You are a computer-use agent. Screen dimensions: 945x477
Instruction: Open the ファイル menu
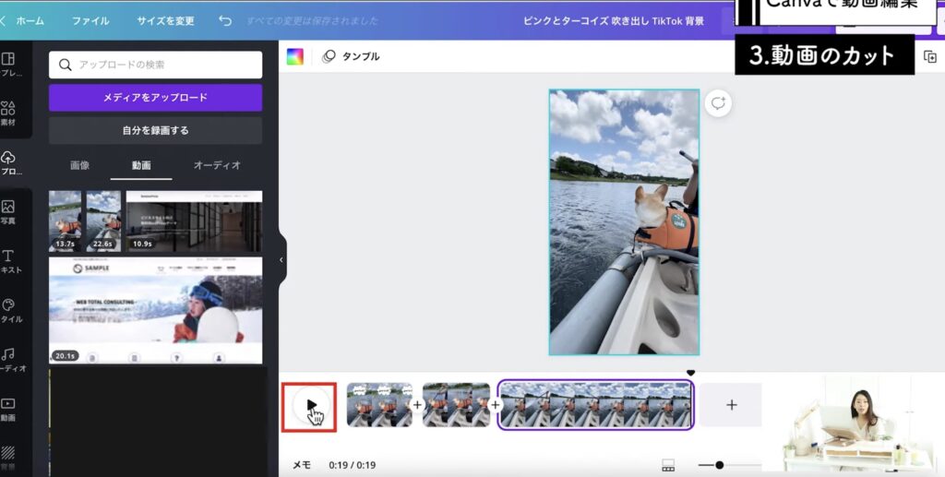[x=90, y=20]
